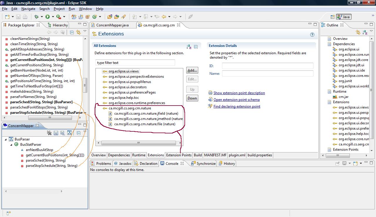Image resolution: width=376 pixels, height=217 pixels.
Task: Click the Search flashlight toolbar icon
Action: coord(123,17)
